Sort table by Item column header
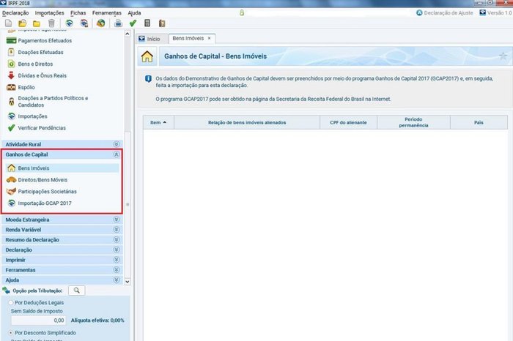Viewport: 513px width, 341px height. (x=158, y=122)
